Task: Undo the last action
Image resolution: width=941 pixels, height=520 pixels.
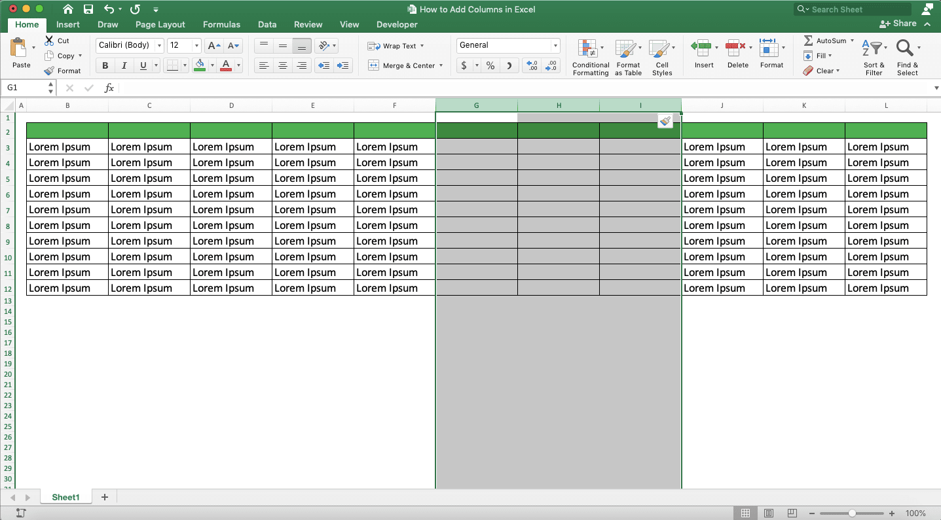Action: pos(109,9)
